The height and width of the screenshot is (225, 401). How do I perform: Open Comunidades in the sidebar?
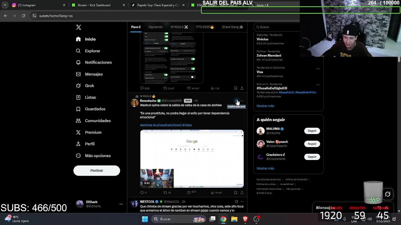(93, 121)
